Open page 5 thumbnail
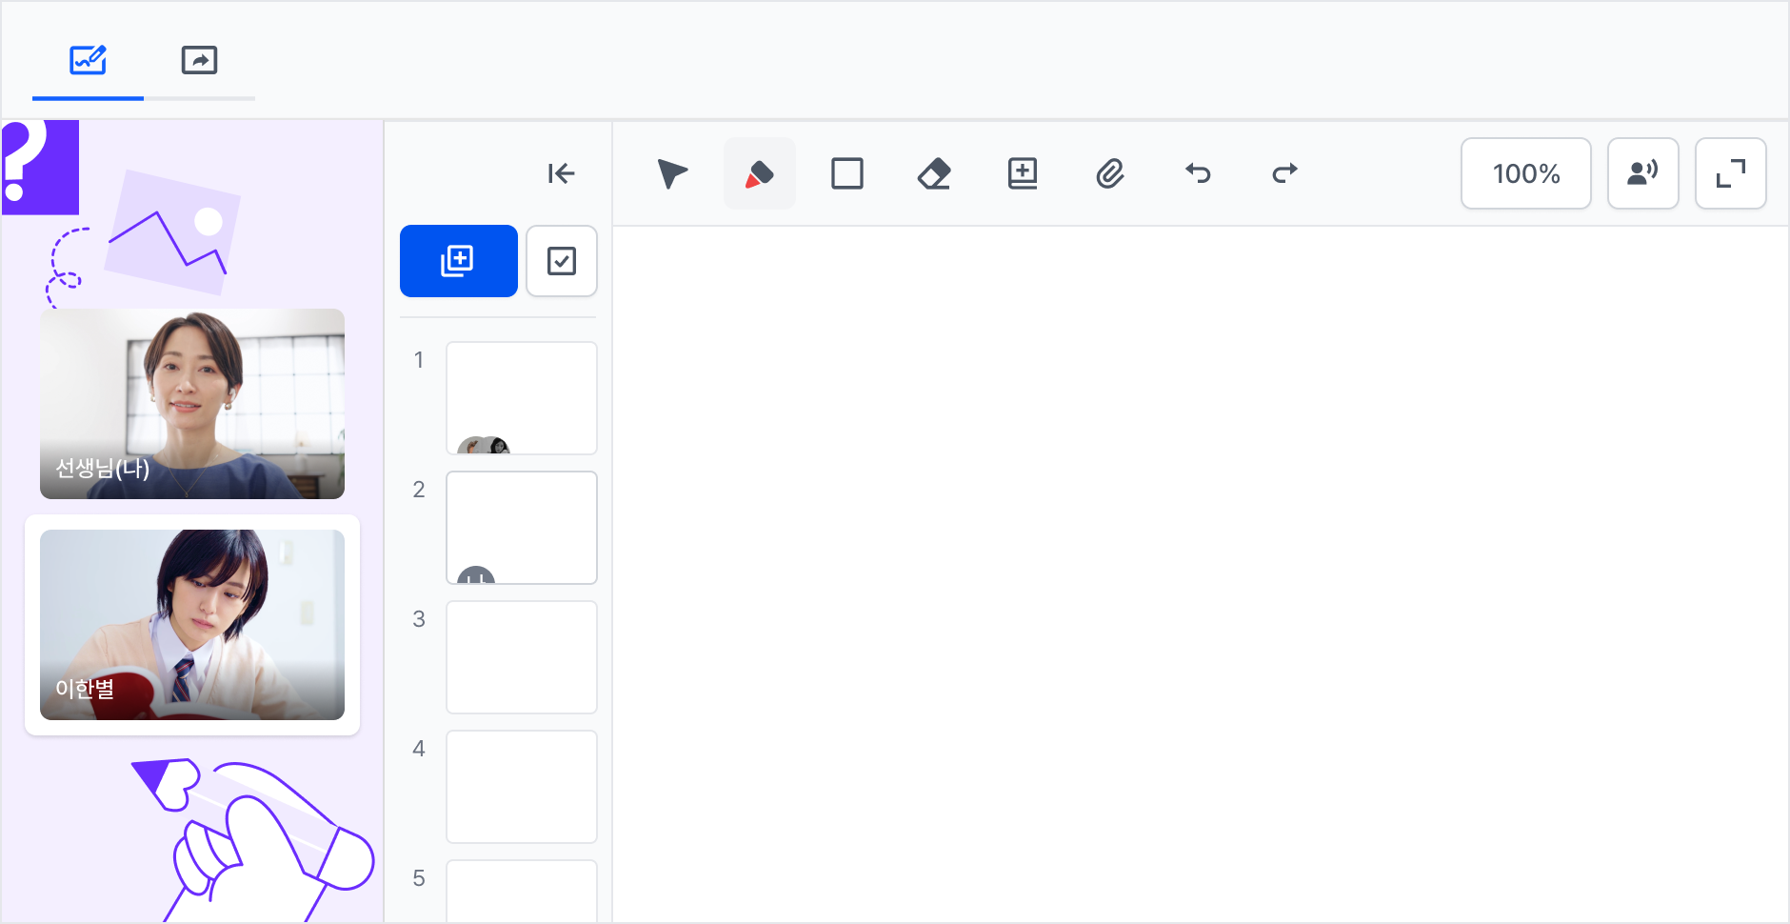This screenshot has height=924, width=1790. point(522,892)
